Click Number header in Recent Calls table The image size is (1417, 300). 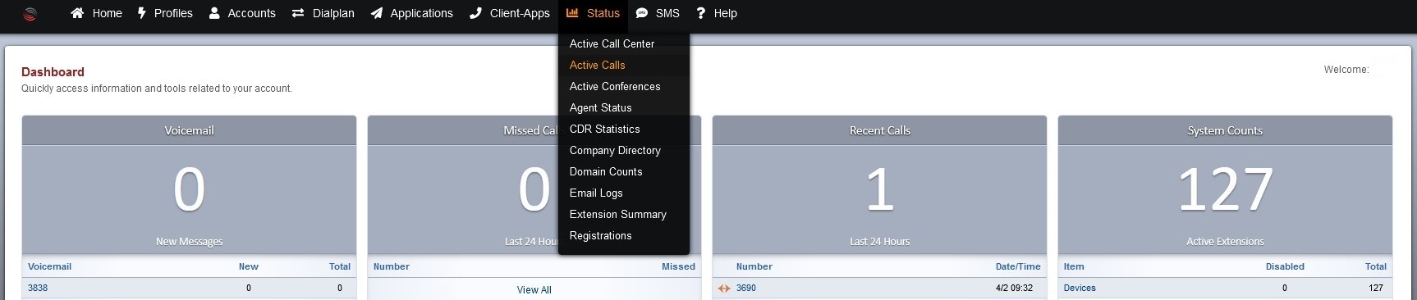tap(754, 266)
